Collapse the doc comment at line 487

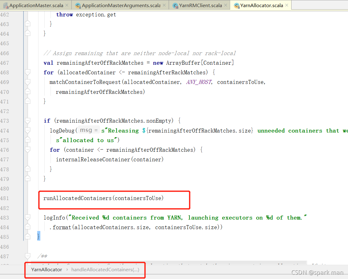point(28,256)
